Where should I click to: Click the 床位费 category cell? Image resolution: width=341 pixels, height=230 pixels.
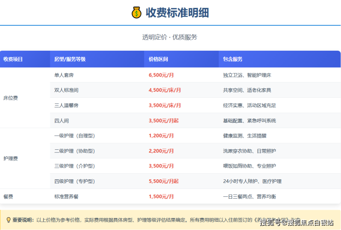click(11, 98)
